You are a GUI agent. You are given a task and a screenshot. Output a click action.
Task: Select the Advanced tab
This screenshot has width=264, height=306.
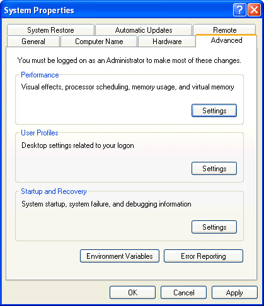[x=226, y=40]
